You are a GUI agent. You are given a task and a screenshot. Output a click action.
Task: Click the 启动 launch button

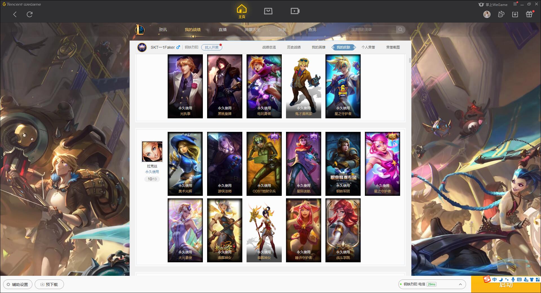[506, 285]
